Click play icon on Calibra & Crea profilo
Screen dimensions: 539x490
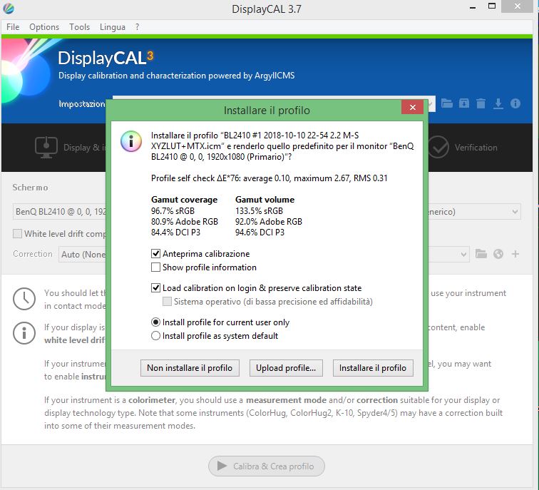click(222, 466)
